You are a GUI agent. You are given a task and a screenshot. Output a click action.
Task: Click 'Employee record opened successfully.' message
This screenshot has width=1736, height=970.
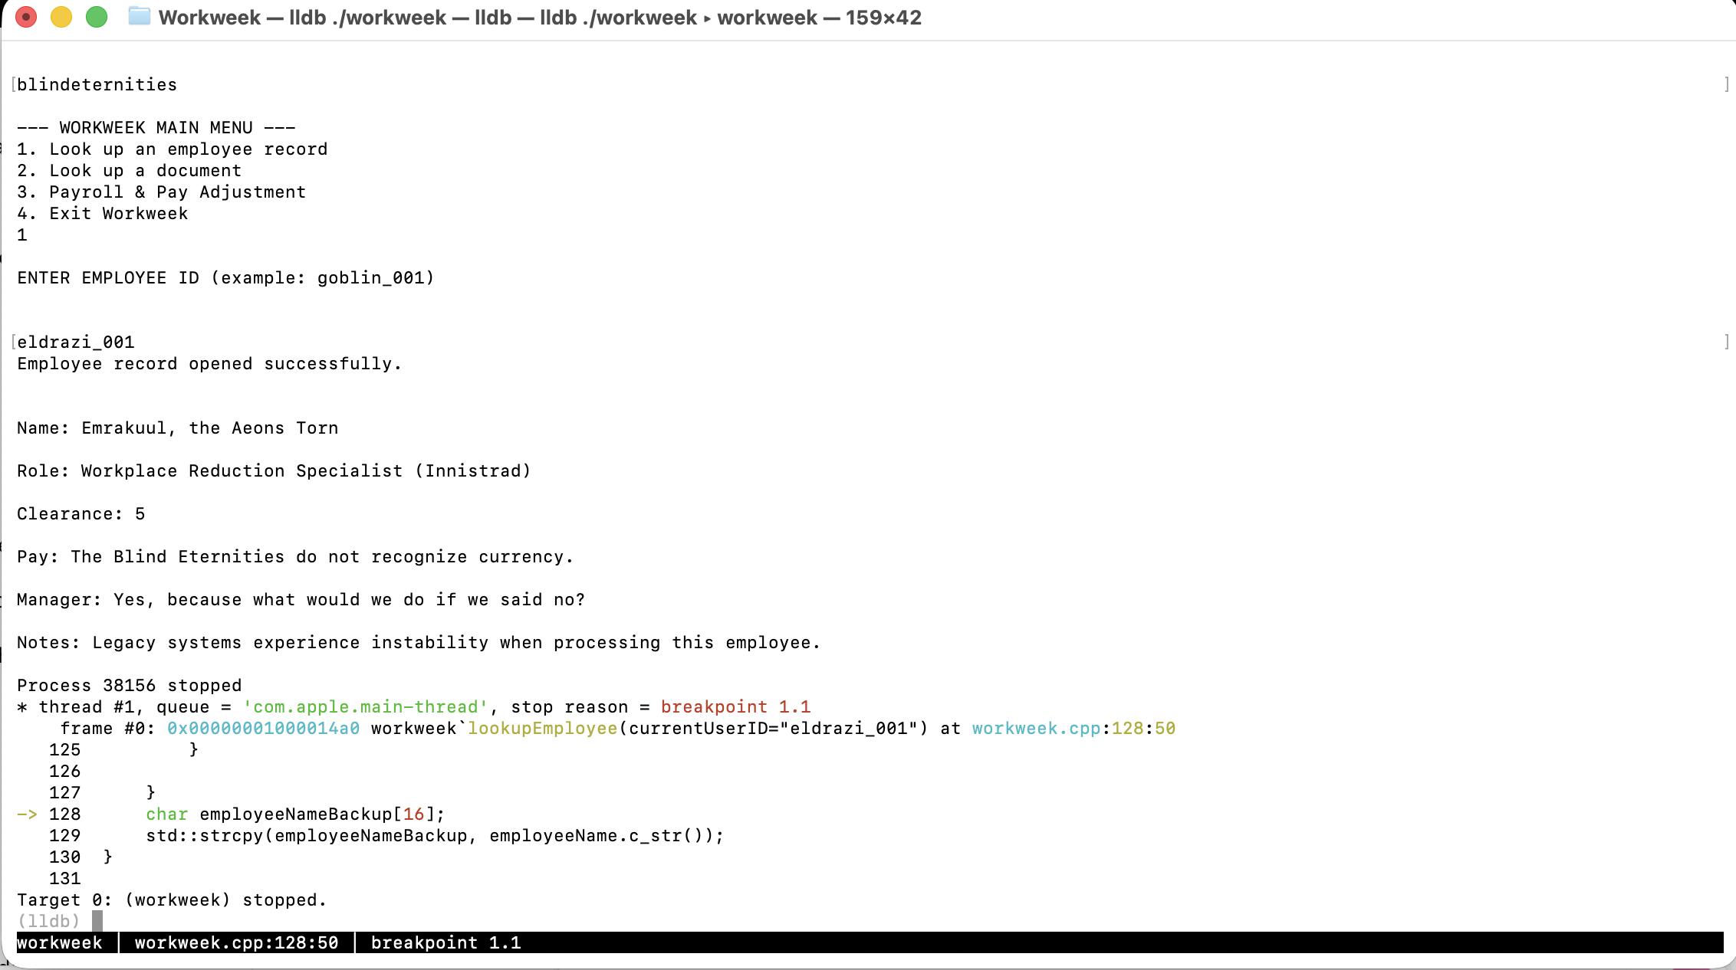pos(210,363)
